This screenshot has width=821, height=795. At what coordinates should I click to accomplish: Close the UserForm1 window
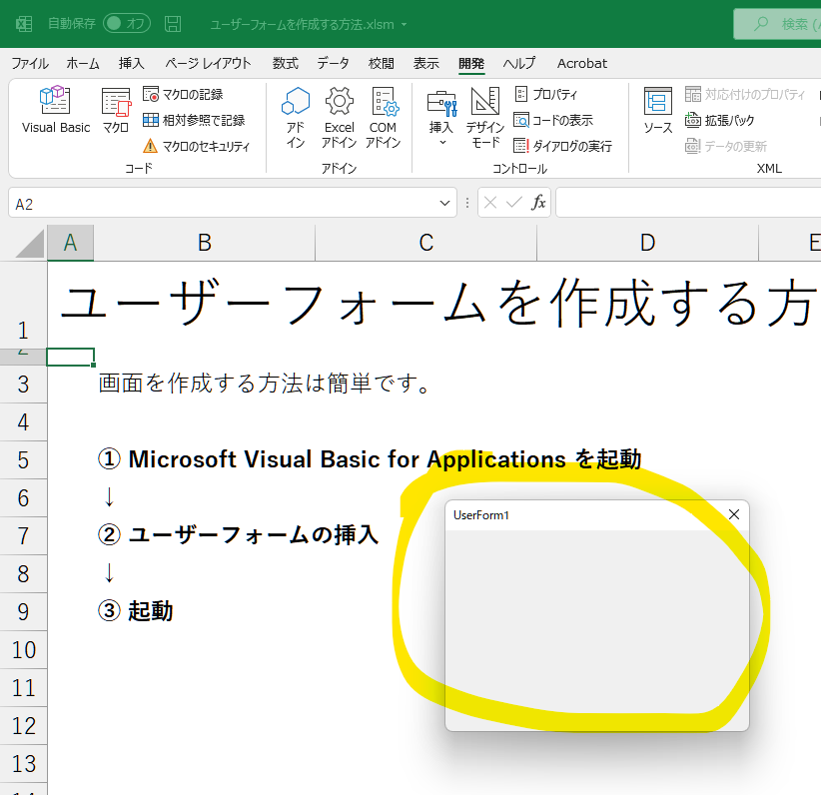(x=734, y=514)
